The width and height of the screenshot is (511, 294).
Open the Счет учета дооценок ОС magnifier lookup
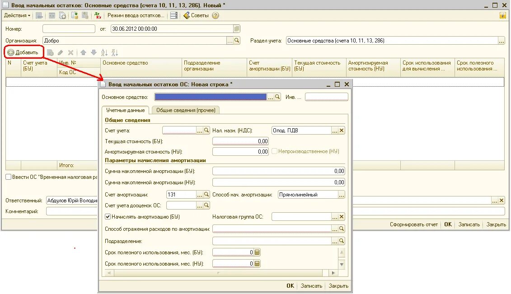click(206, 205)
